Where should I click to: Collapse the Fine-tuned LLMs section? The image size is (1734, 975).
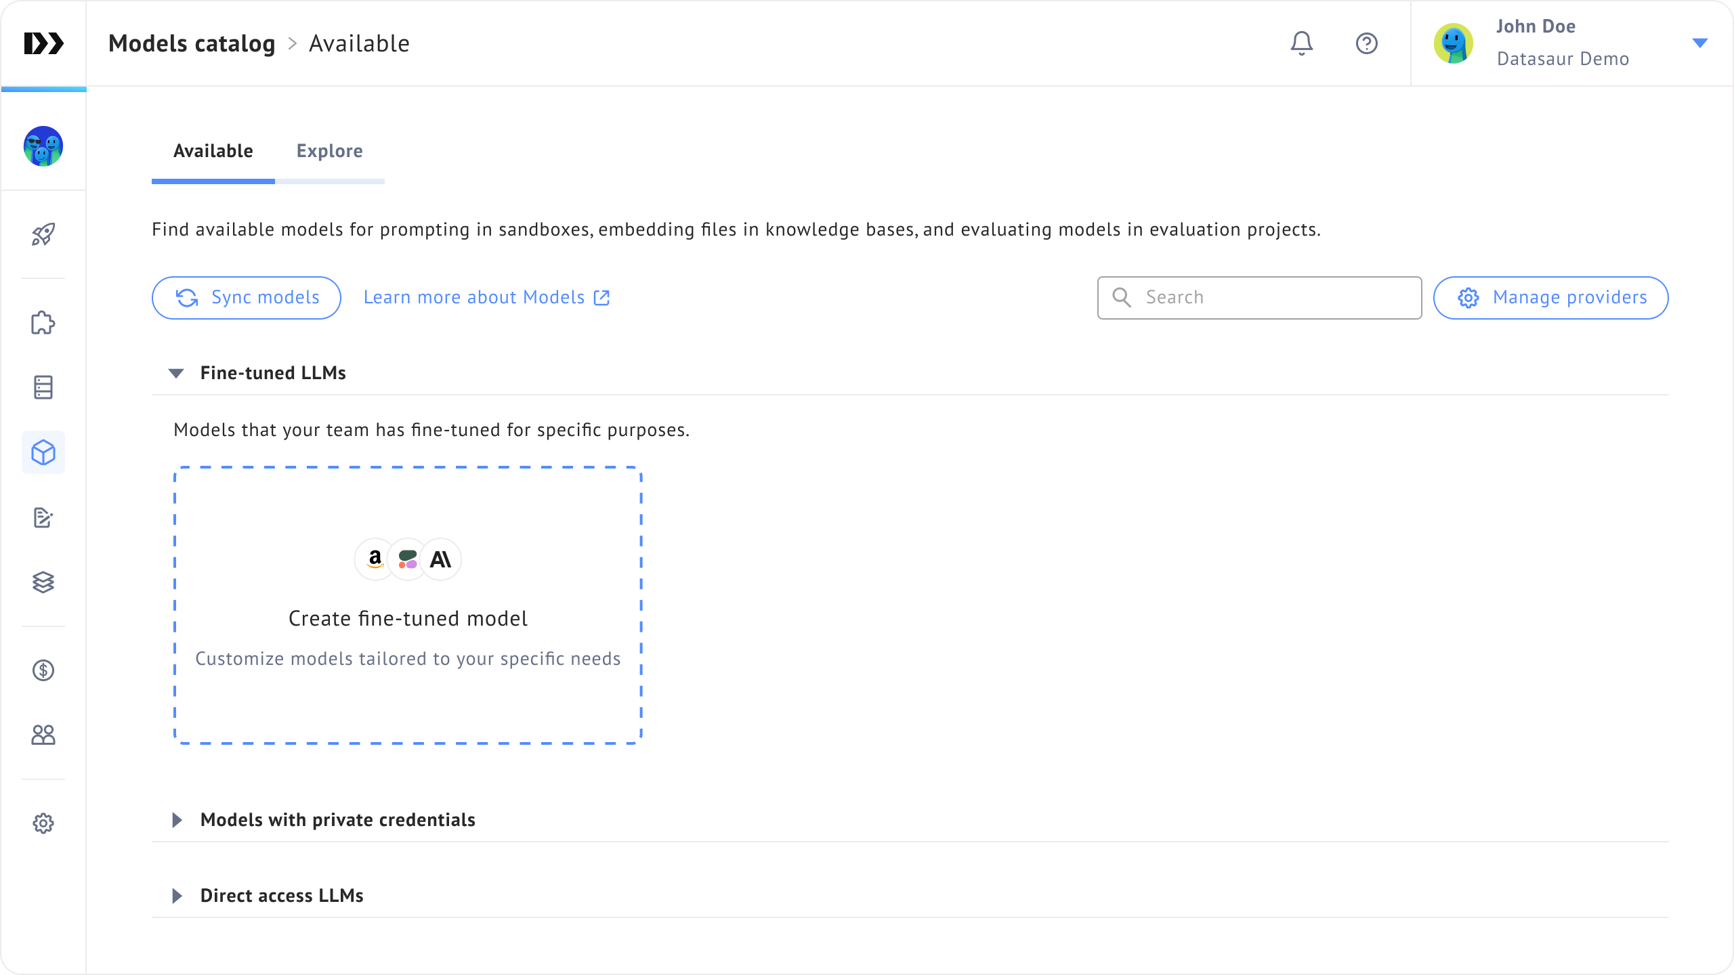coord(177,373)
